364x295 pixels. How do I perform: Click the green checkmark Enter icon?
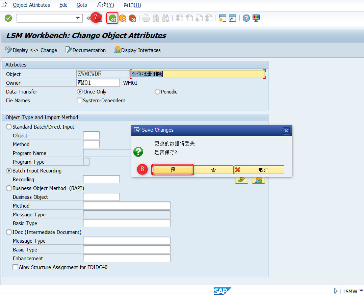tap(8, 18)
